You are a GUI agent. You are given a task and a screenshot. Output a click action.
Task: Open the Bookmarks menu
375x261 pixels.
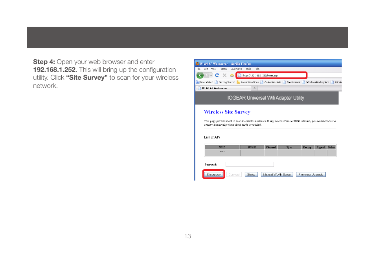[236, 69]
